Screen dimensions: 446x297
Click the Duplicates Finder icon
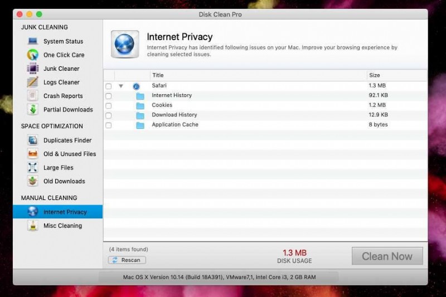tap(33, 140)
